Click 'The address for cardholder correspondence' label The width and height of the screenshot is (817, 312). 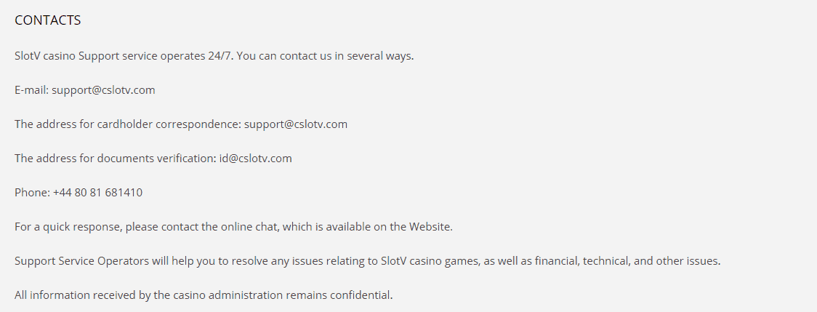click(x=128, y=124)
